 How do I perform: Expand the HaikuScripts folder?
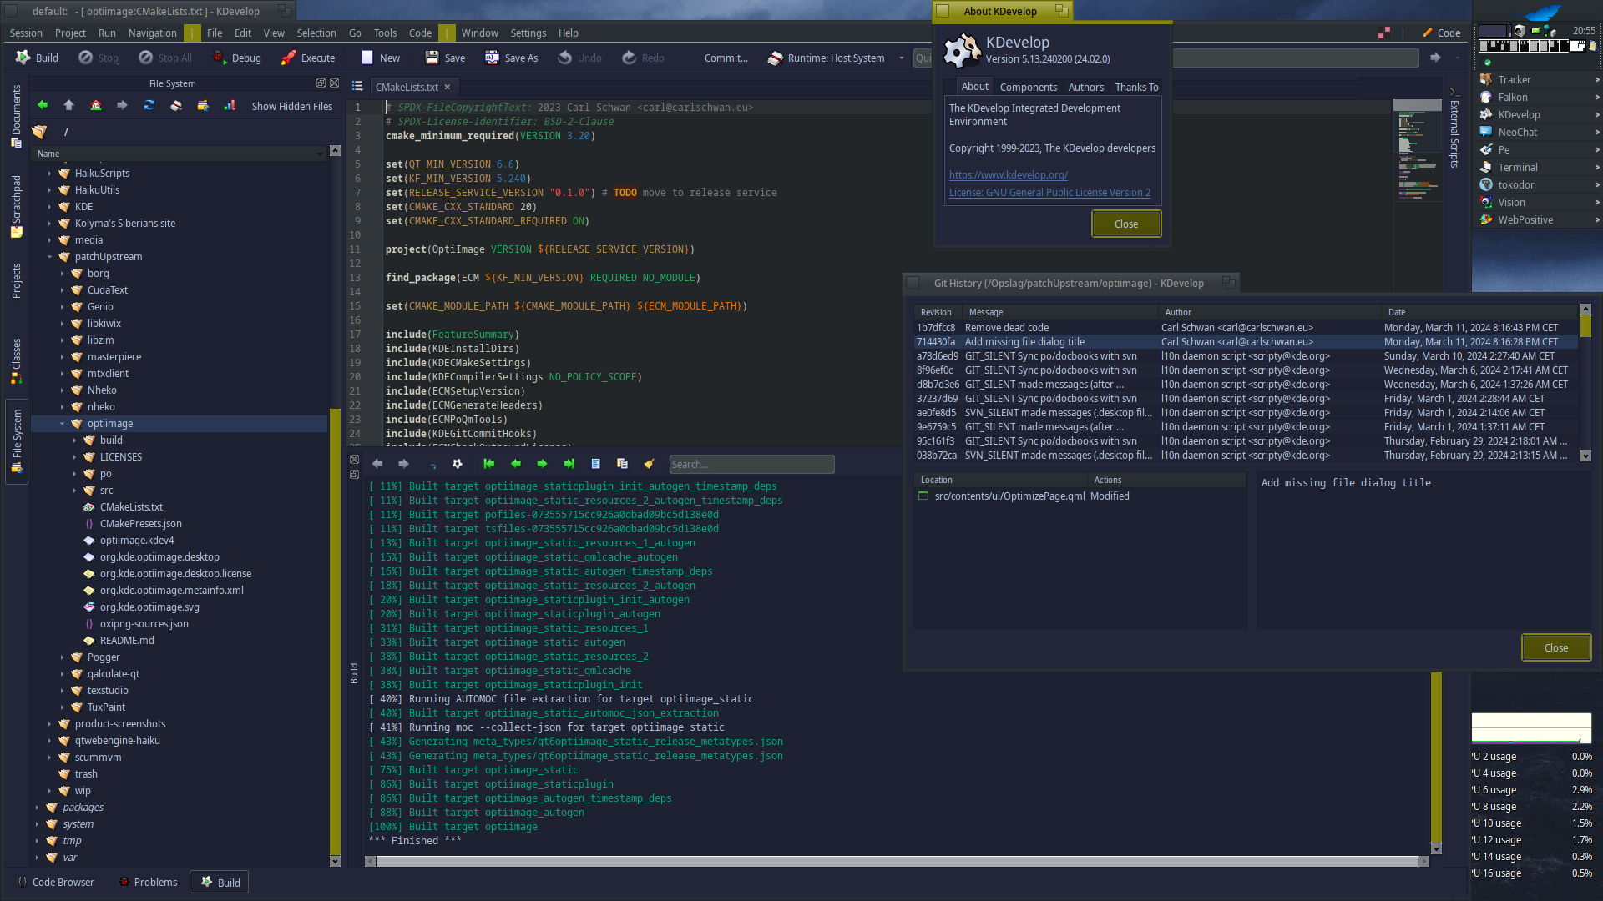[49, 174]
